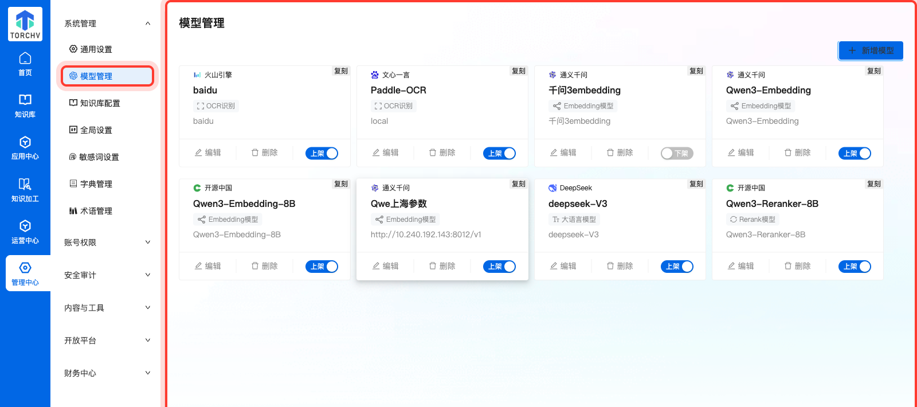The width and height of the screenshot is (917, 407).
Task: Open 全局设置 menu item
Action: coord(107,130)
